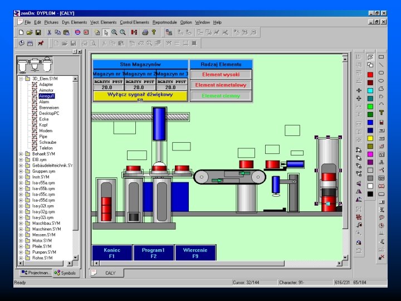Screen dimensions: 401x301
Task: Open the Dyn. Elements menu
Action: click(x=74, y=22)
